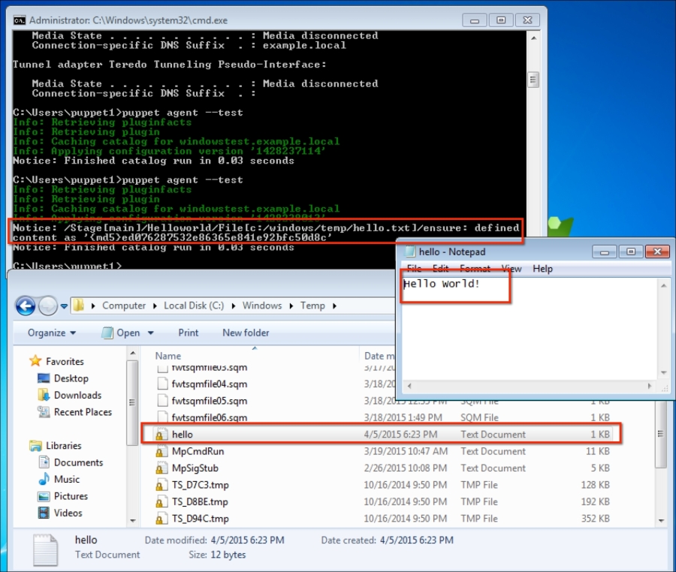The width and height of the screenshot is (676, 572).
Task: Select Recent Places in the navigation pane
Action: point(83,412)
